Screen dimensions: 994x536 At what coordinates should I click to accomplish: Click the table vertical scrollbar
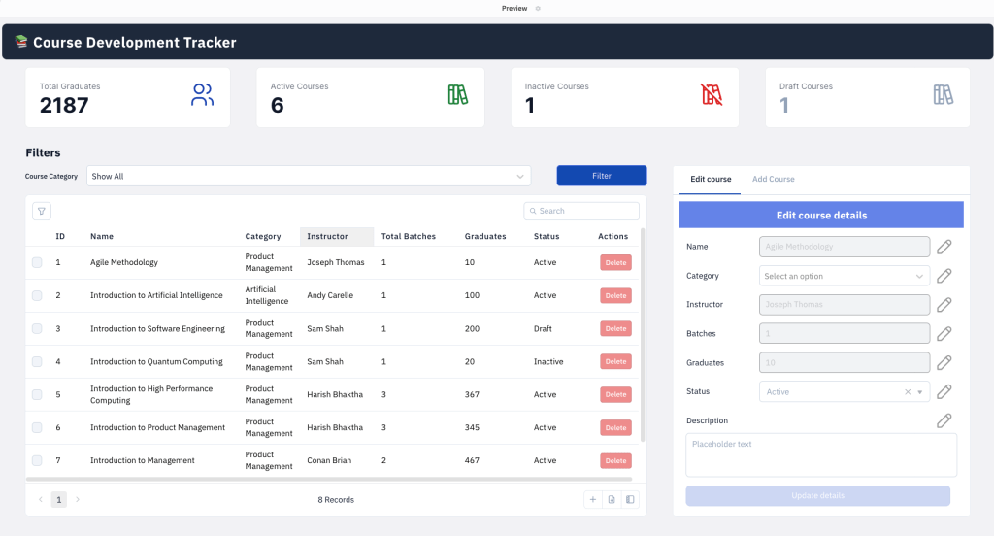[x=643, y=335]
